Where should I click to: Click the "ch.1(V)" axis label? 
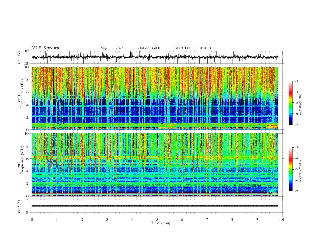tap(19, 57)
